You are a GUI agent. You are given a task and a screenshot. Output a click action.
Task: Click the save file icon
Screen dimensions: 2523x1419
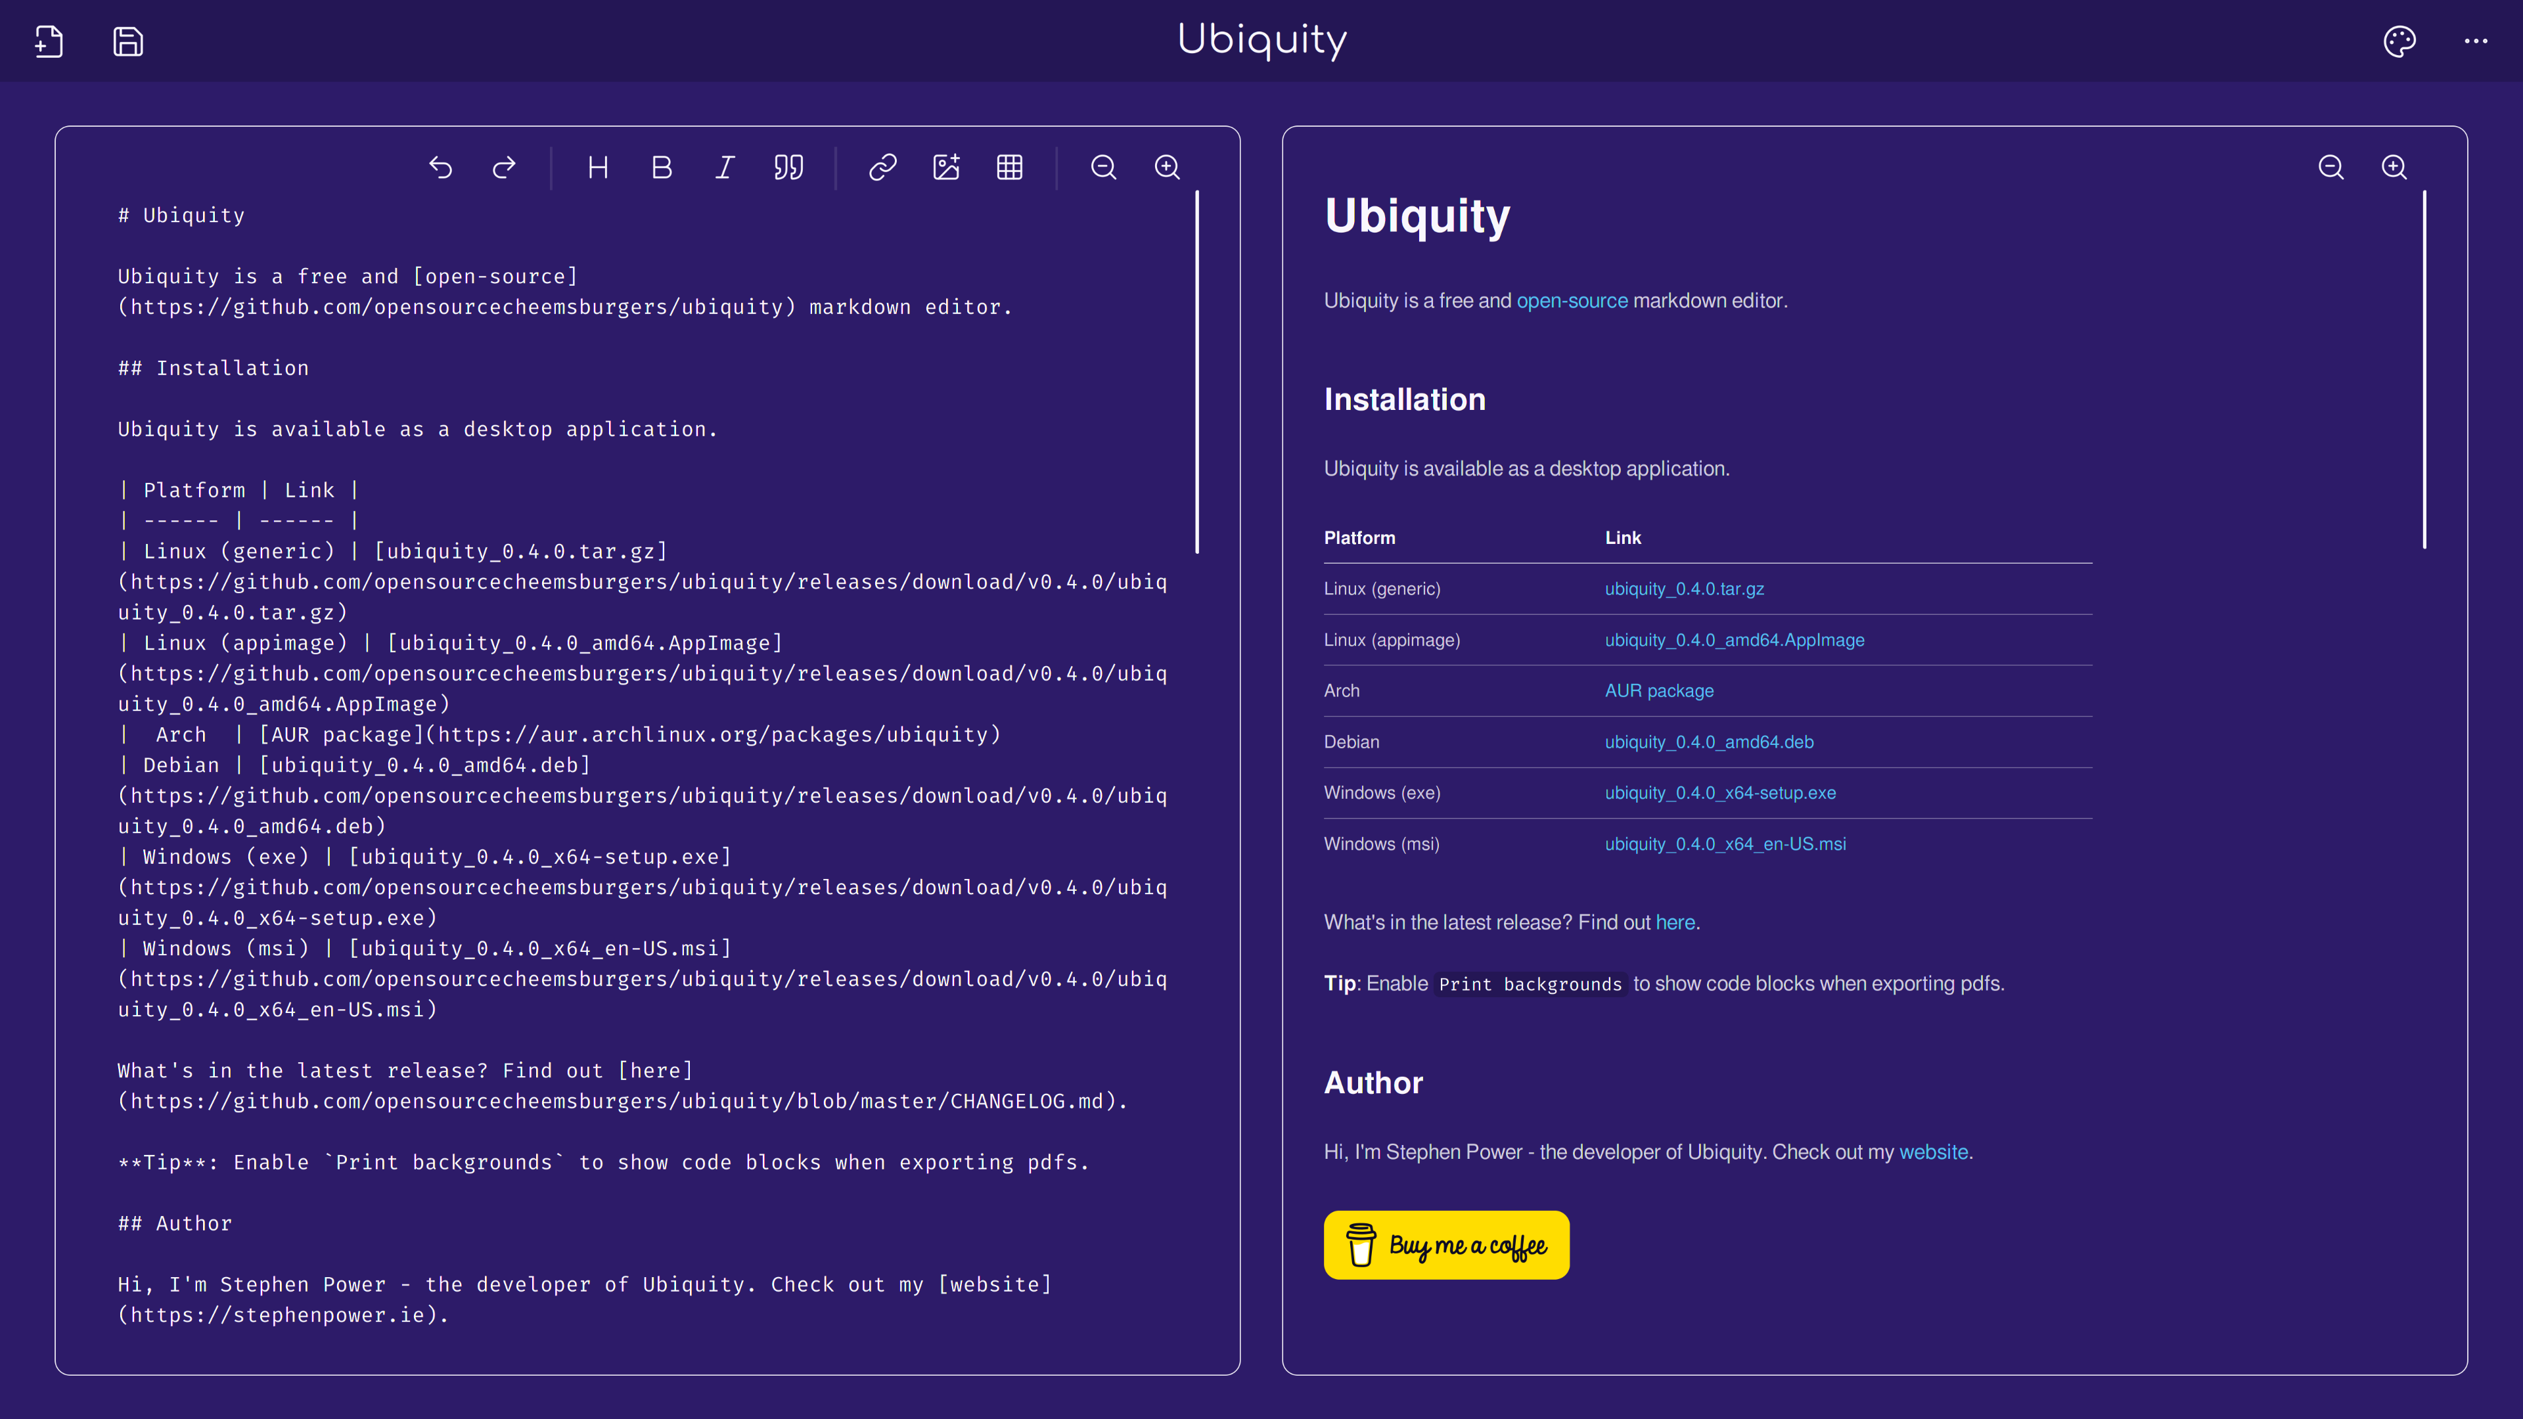coord(128,41)
